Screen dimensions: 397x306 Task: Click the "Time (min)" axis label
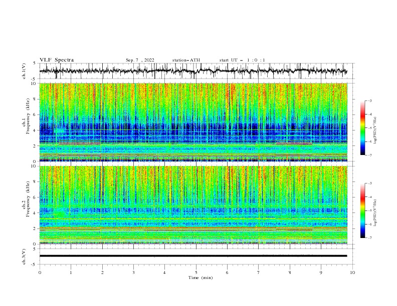click(x=201, y=277)
